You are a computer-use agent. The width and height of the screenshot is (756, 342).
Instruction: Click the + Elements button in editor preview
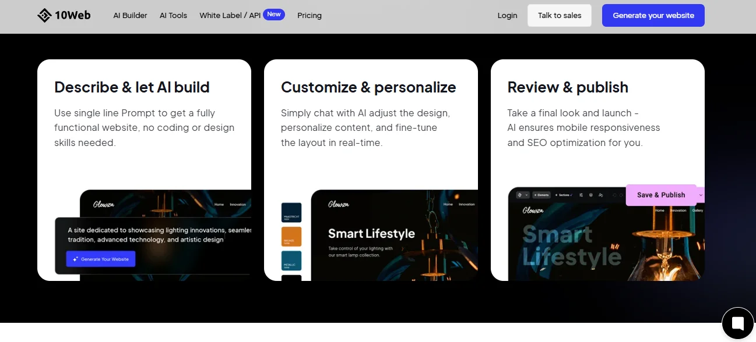pos(540,195)
